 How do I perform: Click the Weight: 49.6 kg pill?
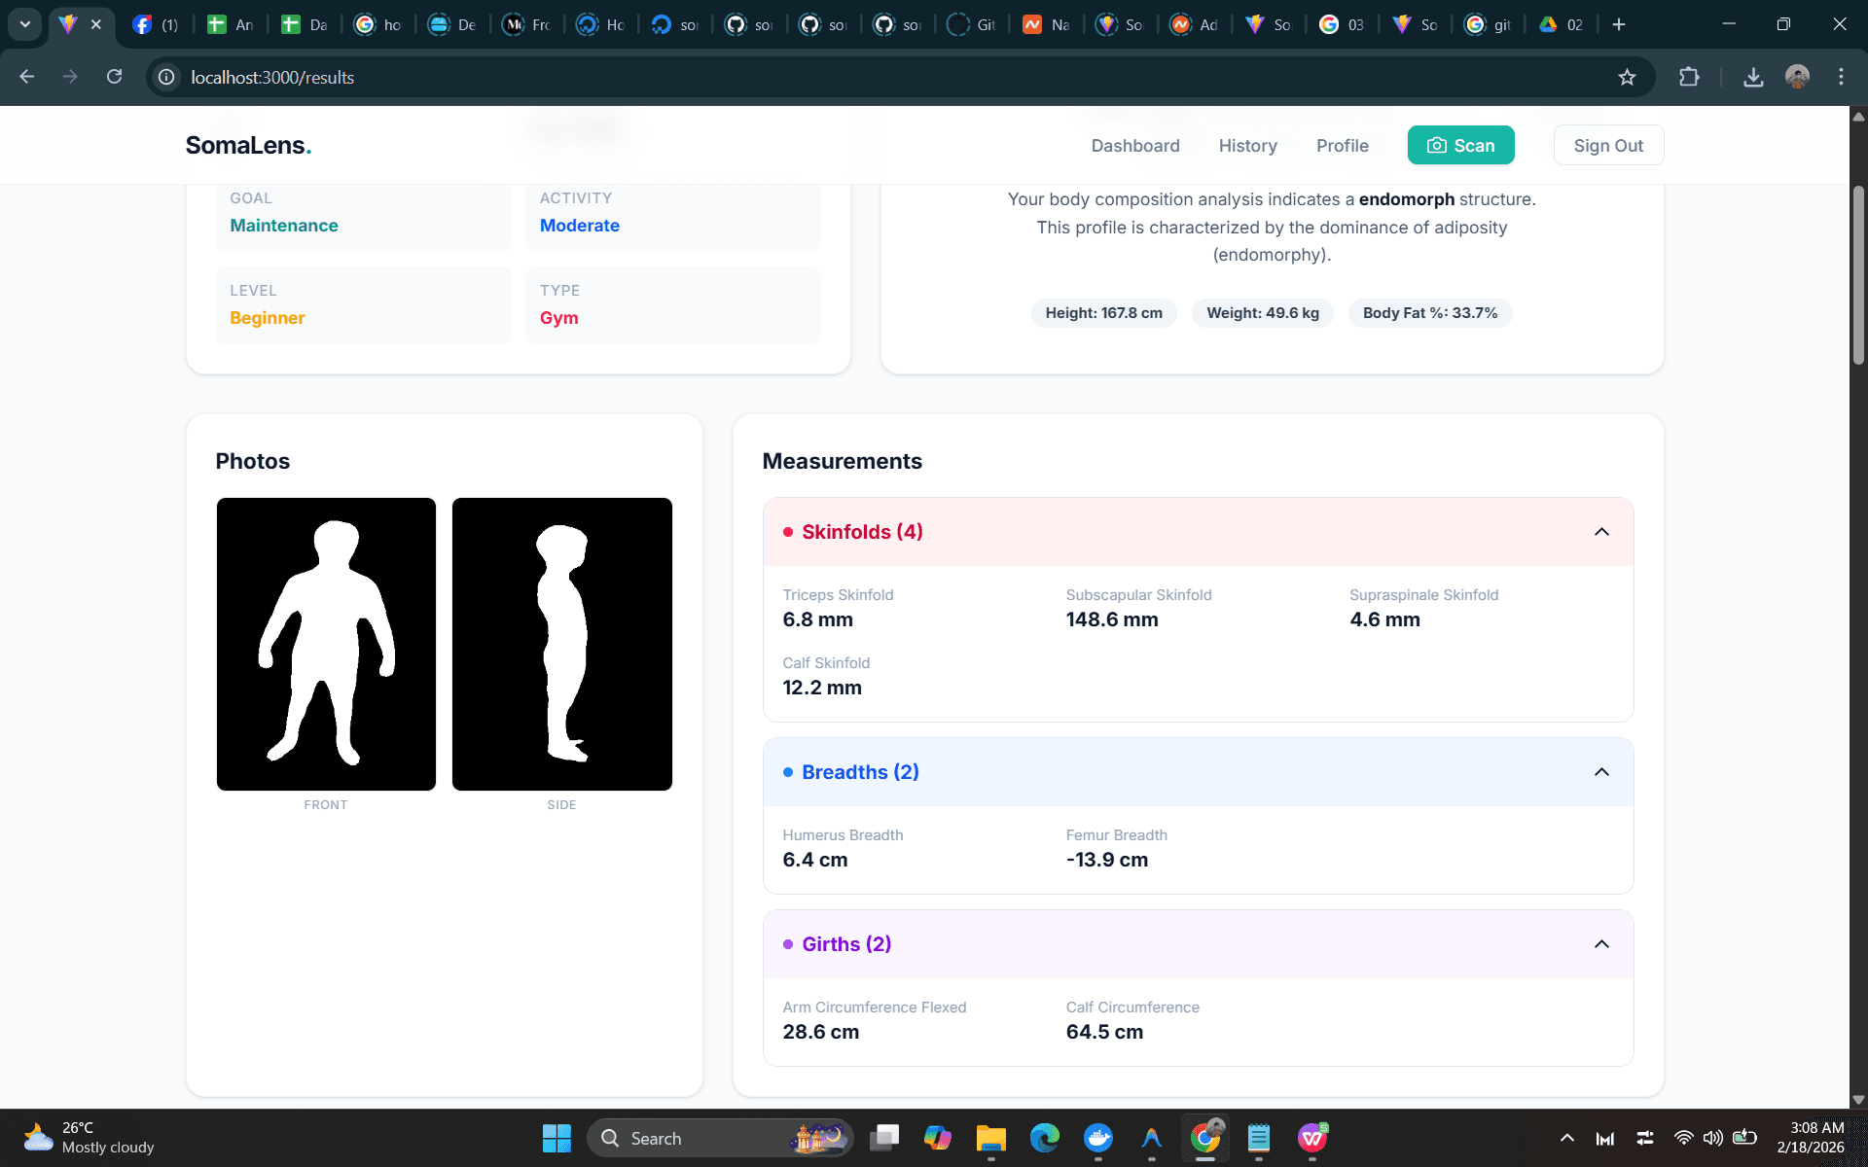click(1263, 313)
